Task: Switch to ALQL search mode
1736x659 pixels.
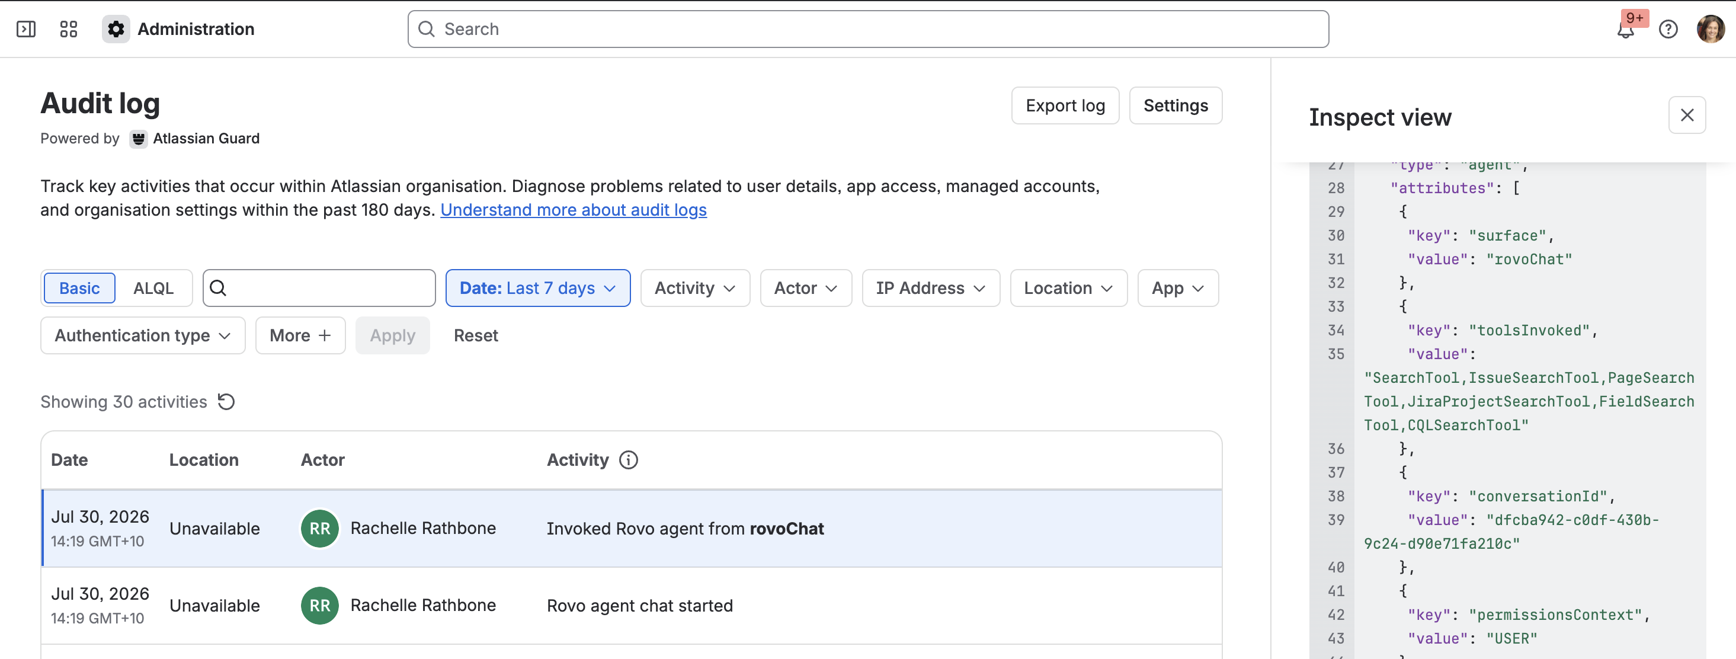Action: click(x=153, y=289)
